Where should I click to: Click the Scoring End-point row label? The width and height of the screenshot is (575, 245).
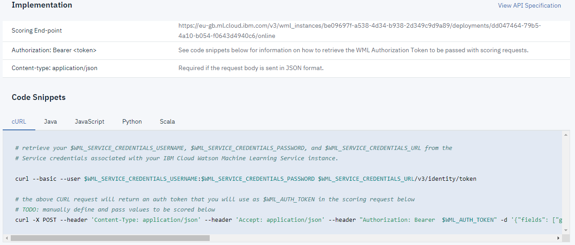[37, 31]
